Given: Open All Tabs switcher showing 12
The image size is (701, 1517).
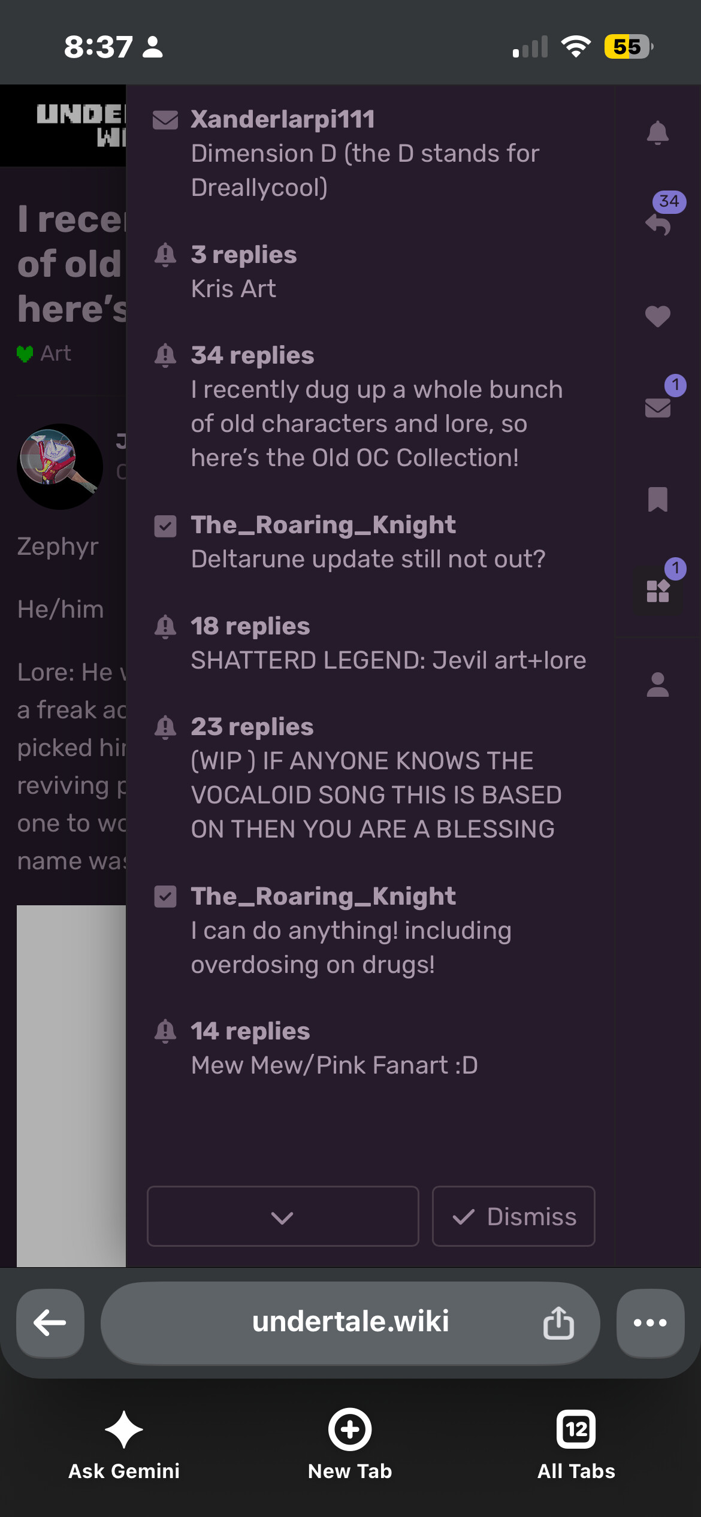Looking at the screenshot, I should coord(576,1445).
